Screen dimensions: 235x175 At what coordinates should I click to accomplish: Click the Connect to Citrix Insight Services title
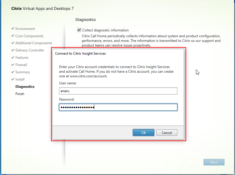point(80,54)
